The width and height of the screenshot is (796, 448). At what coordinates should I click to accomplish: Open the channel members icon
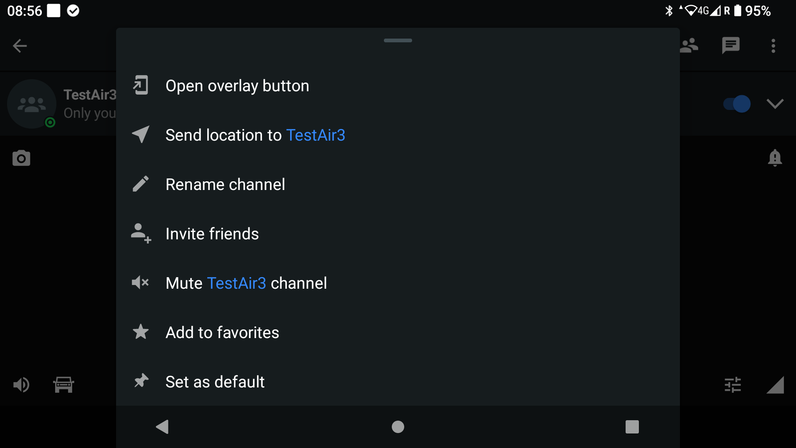689,46
